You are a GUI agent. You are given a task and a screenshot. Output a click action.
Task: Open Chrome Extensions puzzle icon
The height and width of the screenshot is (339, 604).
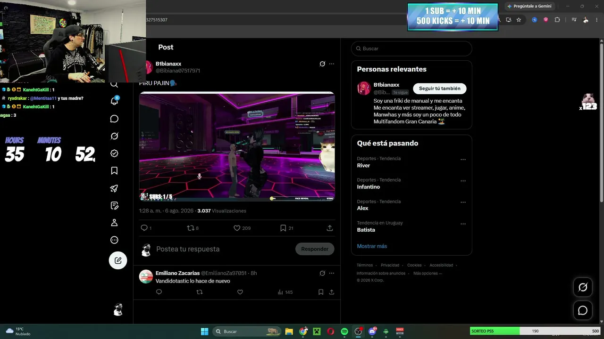pos(557,20)
